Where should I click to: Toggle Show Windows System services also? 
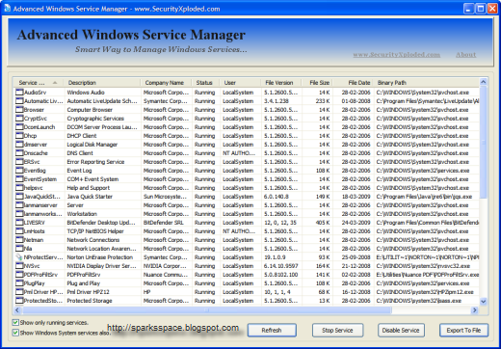click(15, 333)
